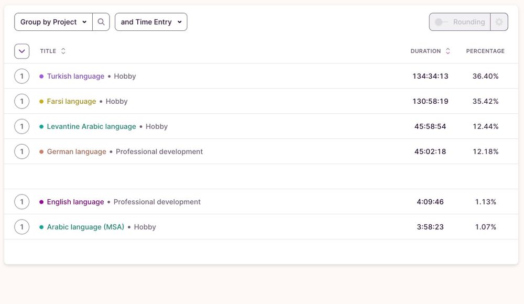Click the 35.42% percentage value

[x=485, y=101]
